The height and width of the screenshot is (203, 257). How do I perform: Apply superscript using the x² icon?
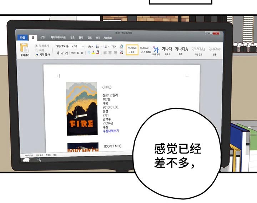tap(82, 53)
